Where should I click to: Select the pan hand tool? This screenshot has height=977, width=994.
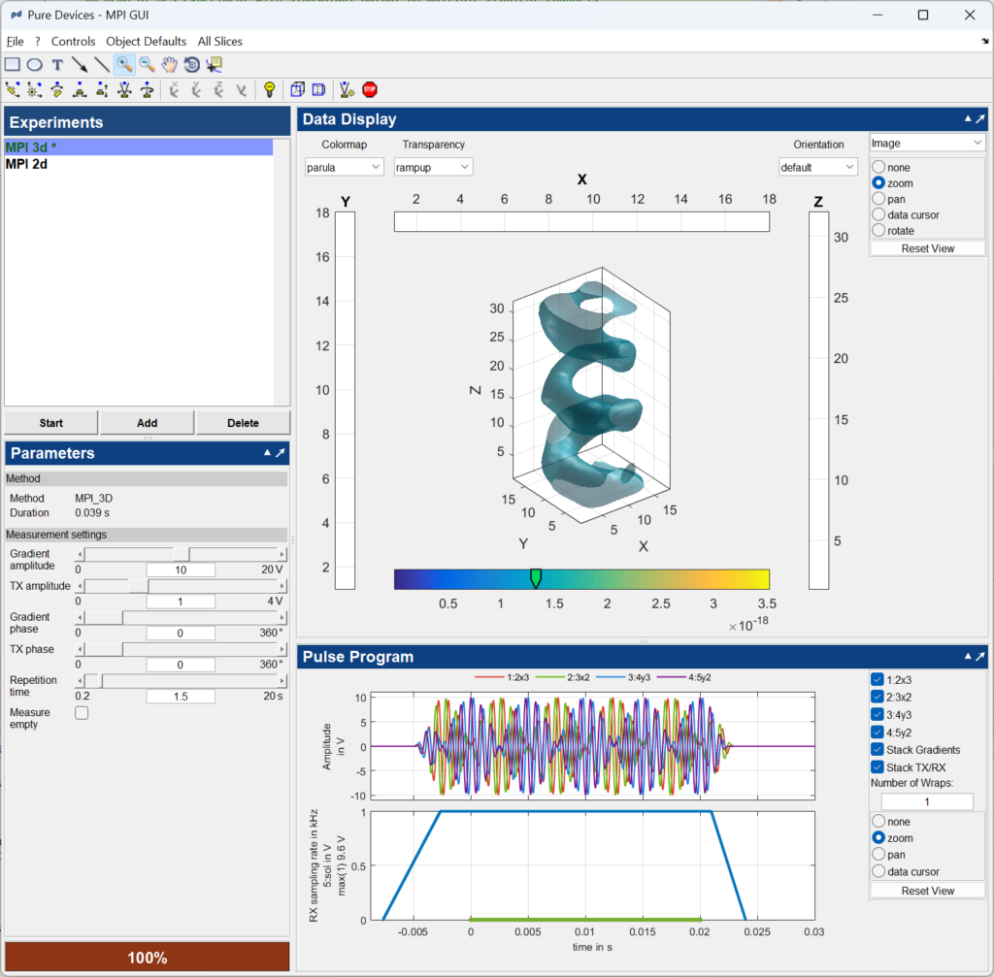click(x=169, y=65)
